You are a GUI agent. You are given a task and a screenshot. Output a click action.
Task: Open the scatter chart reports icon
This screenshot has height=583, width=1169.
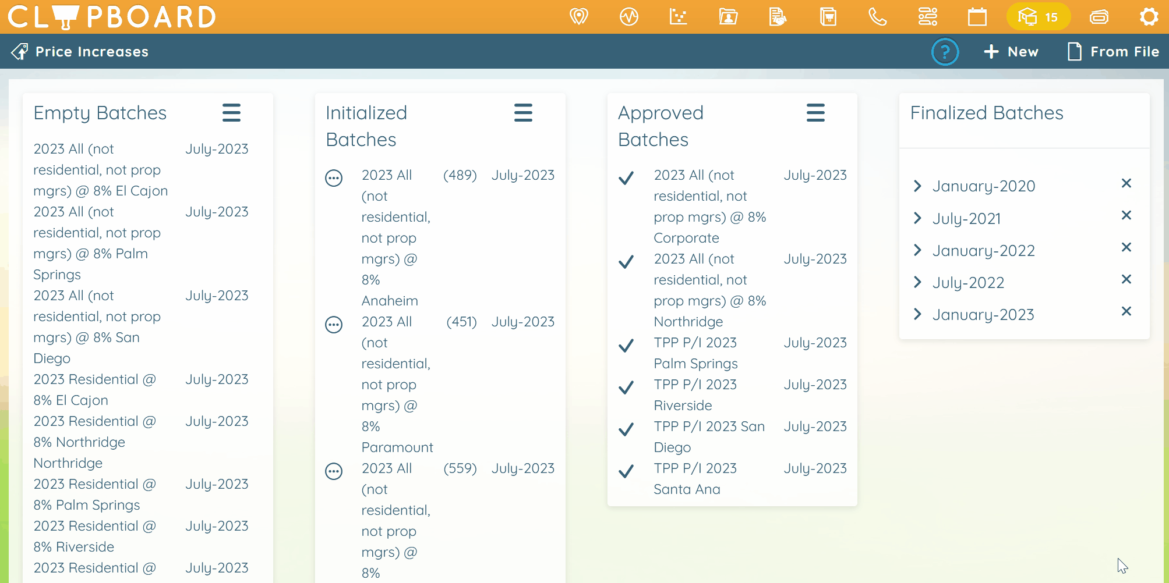pyautogui.click(x=678, y=16)
